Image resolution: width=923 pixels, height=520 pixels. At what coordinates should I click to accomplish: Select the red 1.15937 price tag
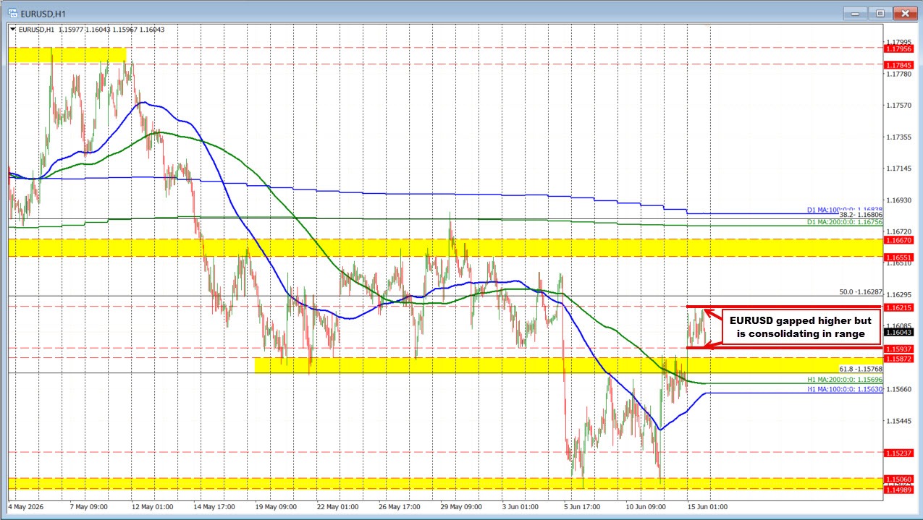[898, 349]
